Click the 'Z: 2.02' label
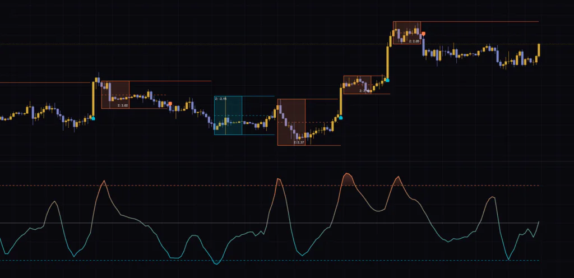Viewport: 574px width, 278px height. (x=123, y=105)
